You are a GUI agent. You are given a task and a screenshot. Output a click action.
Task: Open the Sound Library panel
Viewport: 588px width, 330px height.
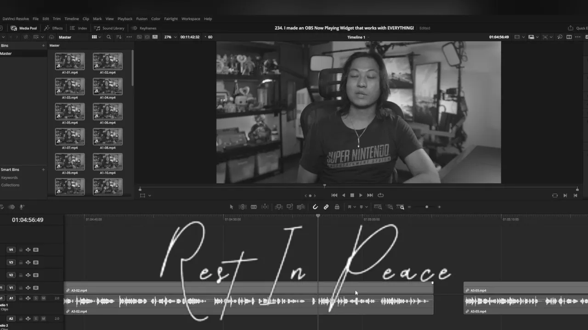tap(109, 28)
